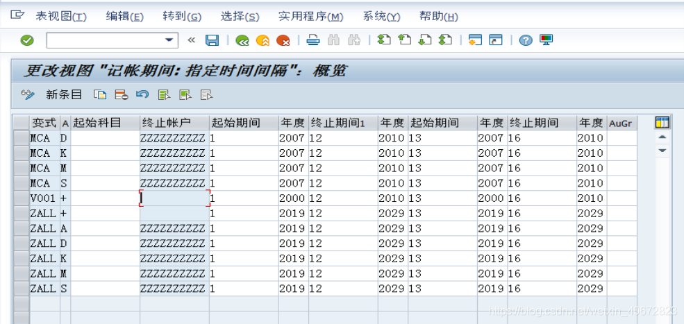Screen dimensions: 684x324
Task: Click the Copy As icon
Action: (x=100, y=94)
